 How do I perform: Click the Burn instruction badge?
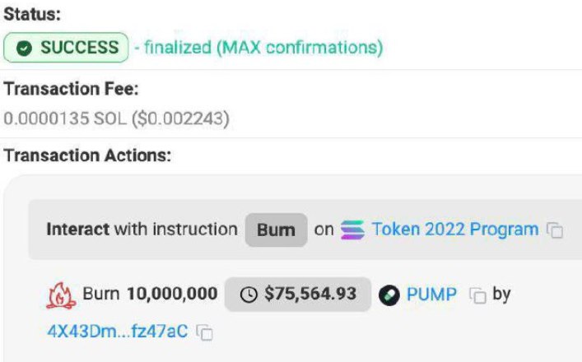(276, 230)
